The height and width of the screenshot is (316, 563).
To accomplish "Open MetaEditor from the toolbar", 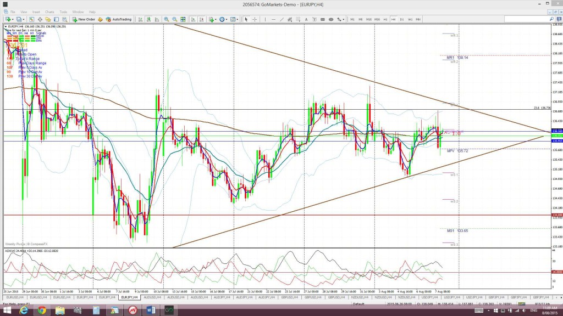I will click(x=100, y=19).
